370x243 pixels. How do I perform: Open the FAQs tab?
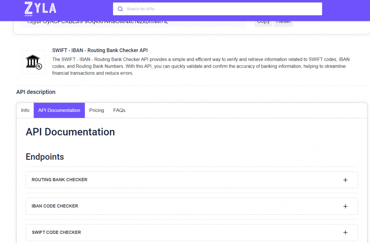pos(119,110)
